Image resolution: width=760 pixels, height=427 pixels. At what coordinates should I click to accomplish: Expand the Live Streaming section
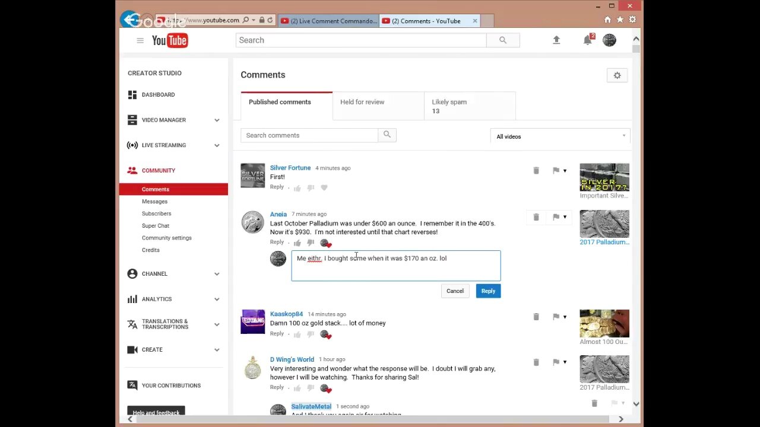[x=217, y=145]
